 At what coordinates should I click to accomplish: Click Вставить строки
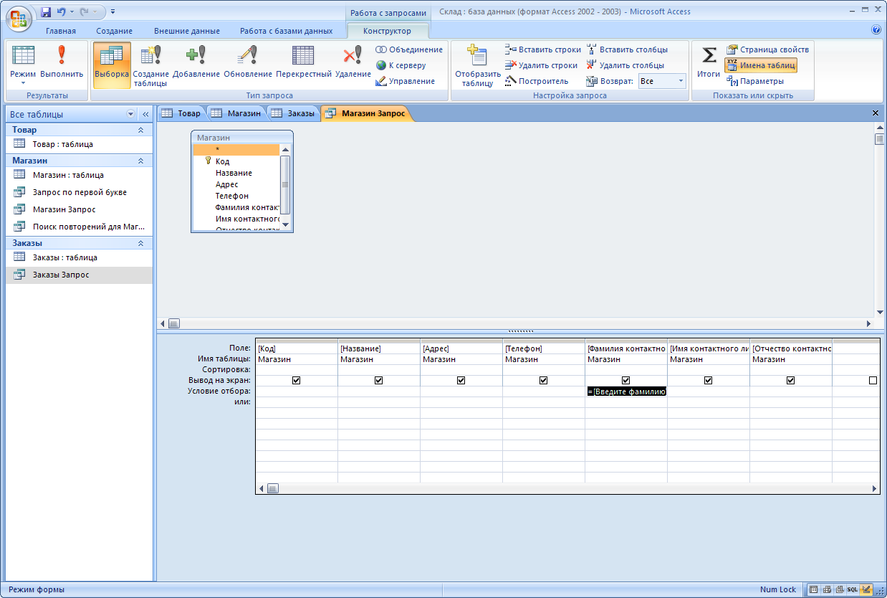point(543,49)
